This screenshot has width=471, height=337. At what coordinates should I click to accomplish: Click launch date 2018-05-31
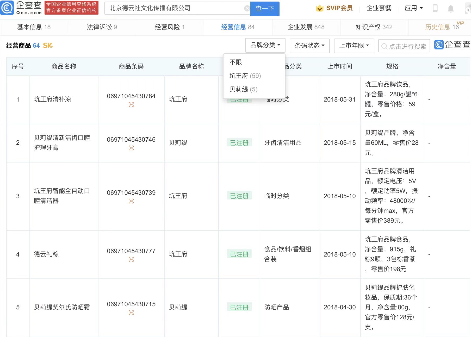tap(340, 99)
